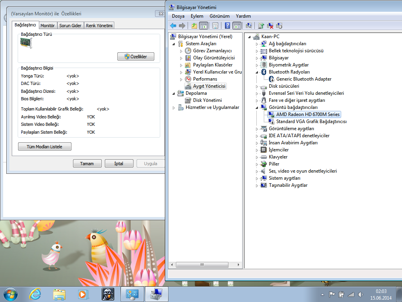The width and height of the screenshot is (402, 302).
Task: Click the Tamam button
Action: pyautogui.click(x=87, y=164)
